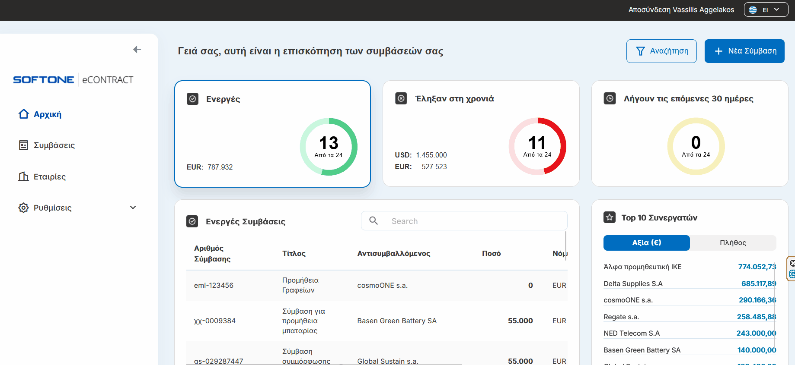This screenshot has height=365, width=795.
Task: Click the home icon beside Αρχική
Action: click(24, 114)
